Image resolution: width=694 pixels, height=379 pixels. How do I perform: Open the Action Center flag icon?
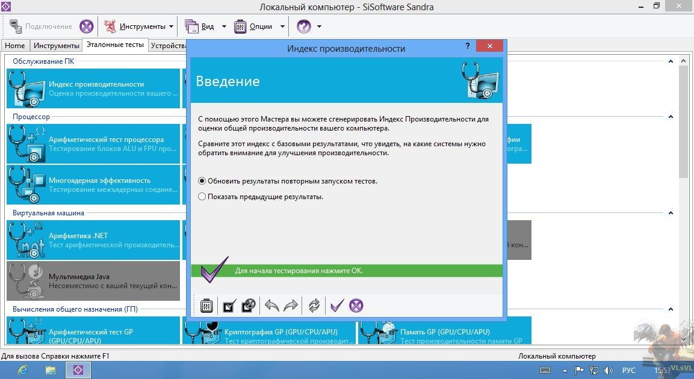pyautogui.click(x=579, y=371)
